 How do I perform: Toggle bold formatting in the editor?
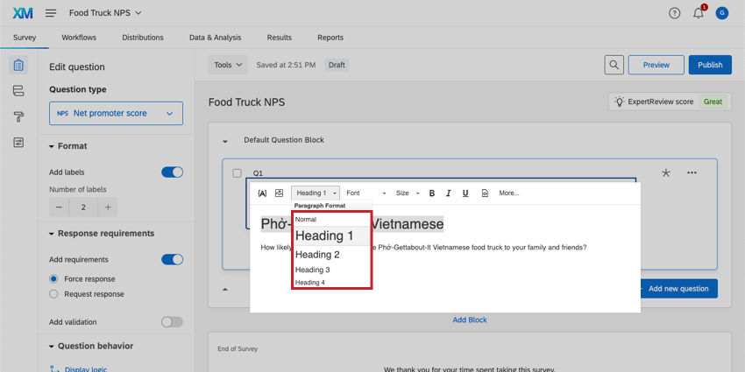(x=431, y=193)
